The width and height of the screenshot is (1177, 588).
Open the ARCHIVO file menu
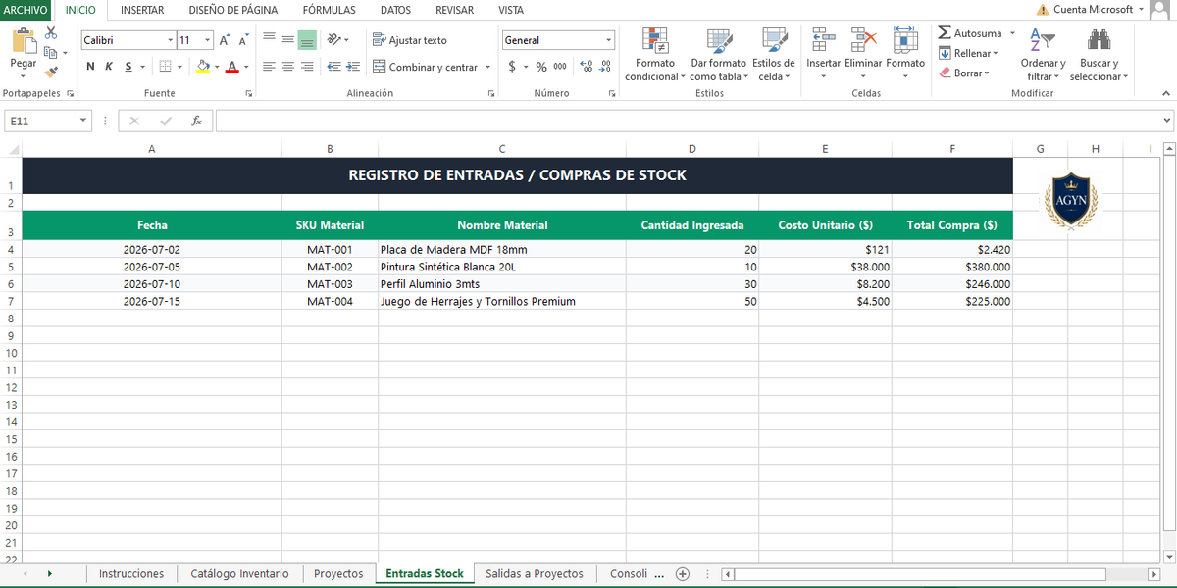(26, 10)
